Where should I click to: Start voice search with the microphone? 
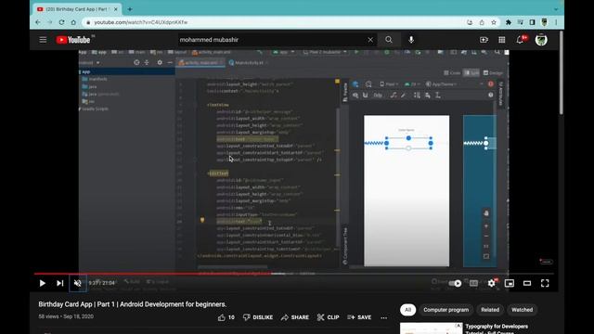(x=411, y=40)
